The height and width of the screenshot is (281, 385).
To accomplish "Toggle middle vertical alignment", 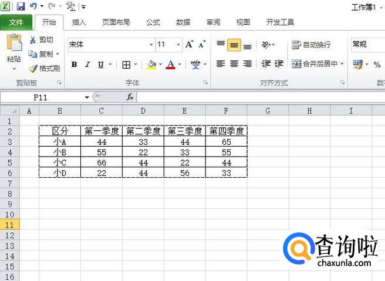I will 234,45.
